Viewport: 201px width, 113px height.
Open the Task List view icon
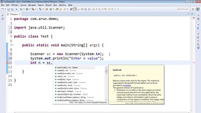pos(198,19)
